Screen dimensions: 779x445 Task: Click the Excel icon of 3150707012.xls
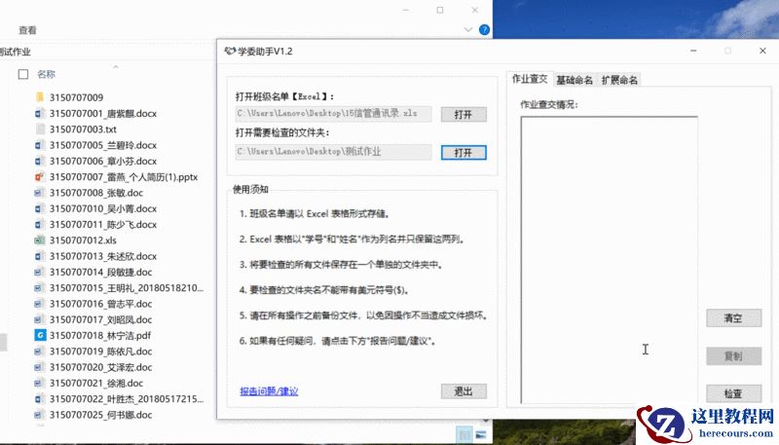40,241
